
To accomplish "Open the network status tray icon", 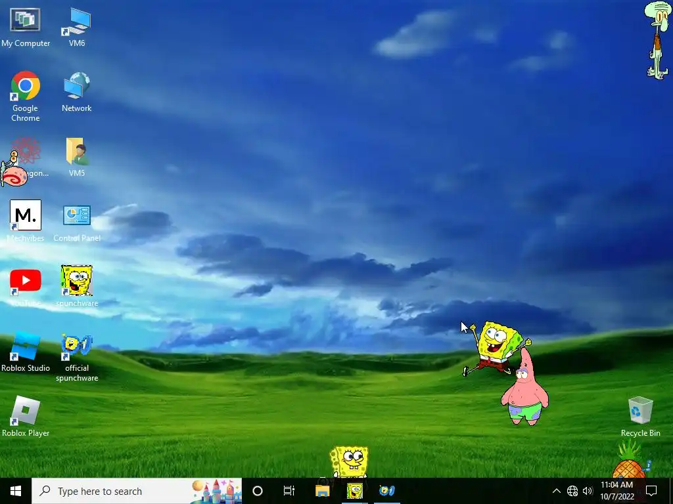I will point(572,491).
